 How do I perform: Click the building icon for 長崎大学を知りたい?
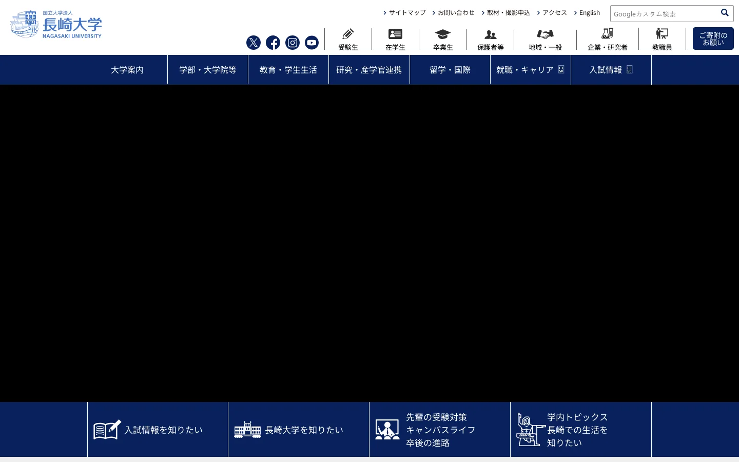(248, 430)
